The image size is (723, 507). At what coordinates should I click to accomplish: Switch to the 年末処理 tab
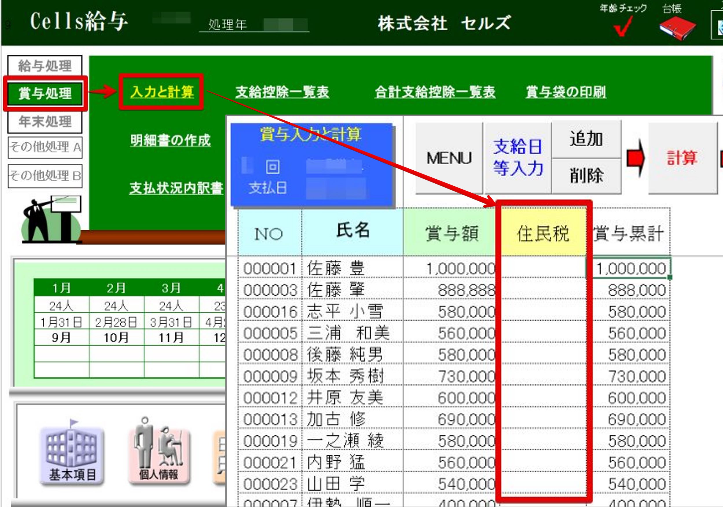45,121
